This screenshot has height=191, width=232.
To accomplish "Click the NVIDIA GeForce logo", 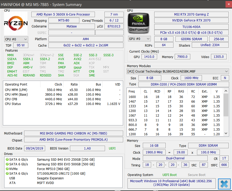I will coord(138,23).
